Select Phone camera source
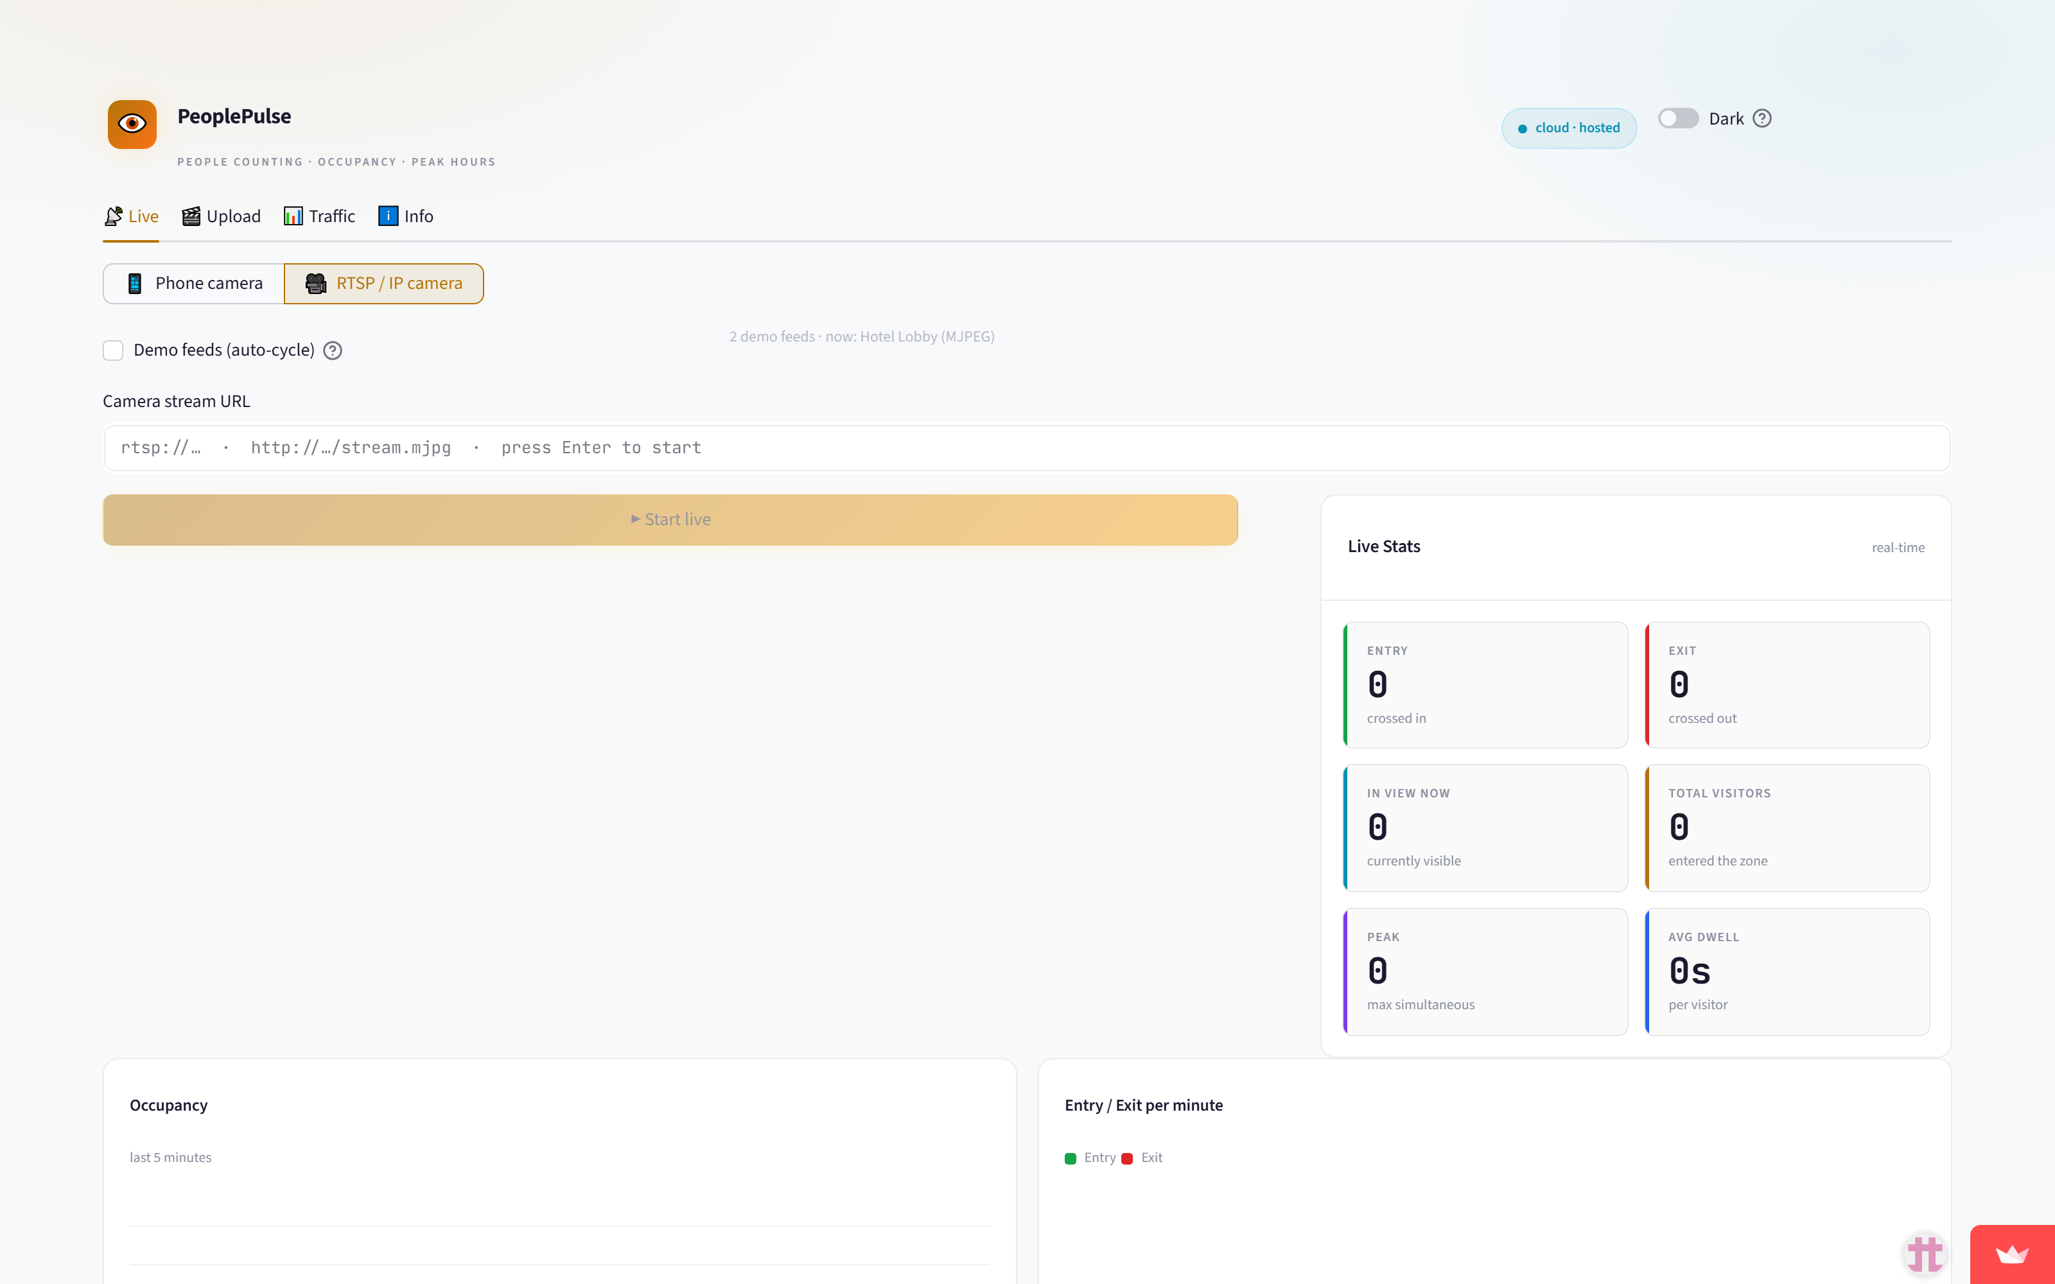The width and height of the screenshot is (2055, 1284). coord(193,284)
